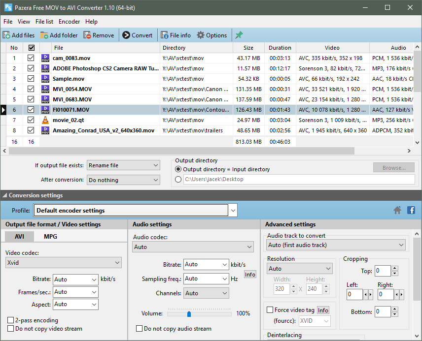Click the output directory path field
The image size is (422, 341).
click(299, 179)
